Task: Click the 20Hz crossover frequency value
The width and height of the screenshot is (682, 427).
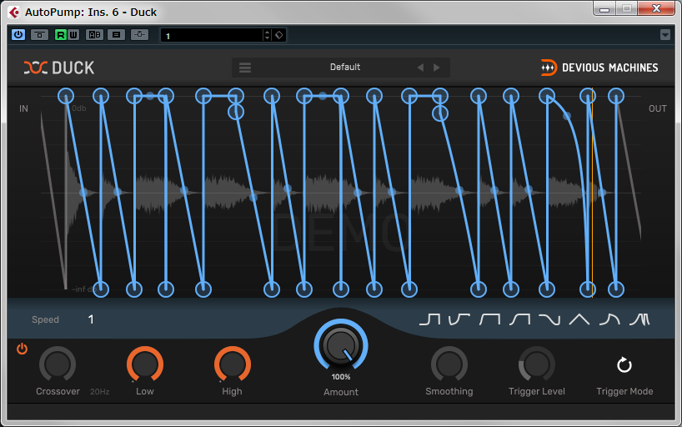Action: coord(99,392)
